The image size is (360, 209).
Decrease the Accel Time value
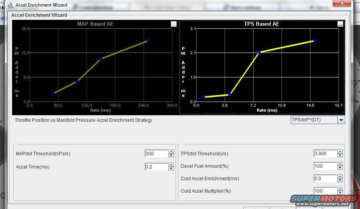click(x=171, y=169)
